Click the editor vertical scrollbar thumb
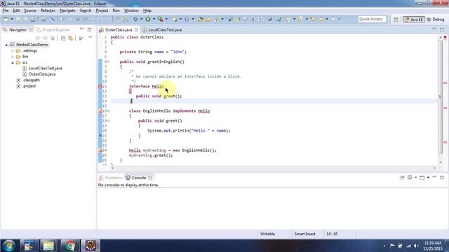The height and width of the screenshot is (252, 449). tap(441, 97)
